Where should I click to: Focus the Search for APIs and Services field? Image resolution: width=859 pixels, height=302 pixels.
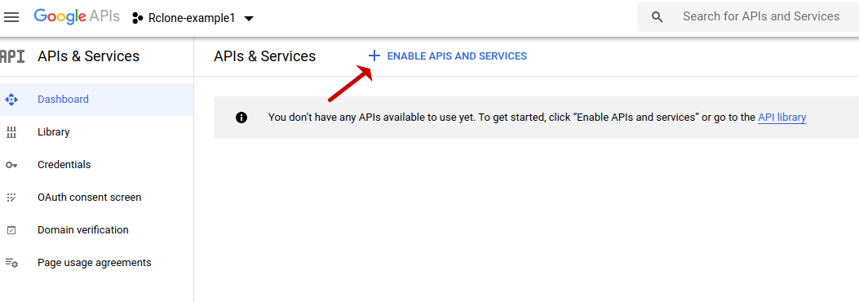click(761, 16)
